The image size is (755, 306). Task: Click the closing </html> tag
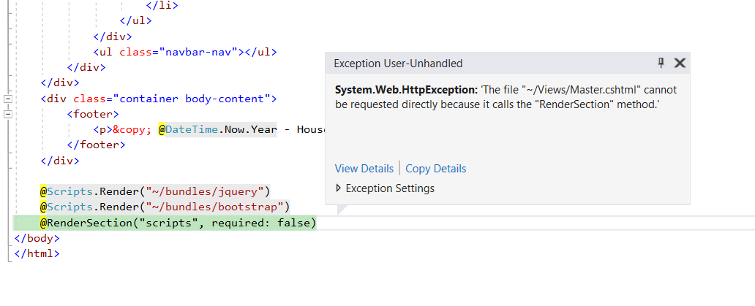37,253
